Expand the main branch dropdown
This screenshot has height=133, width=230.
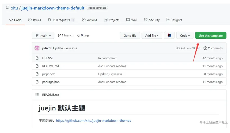tap(43, 35)
